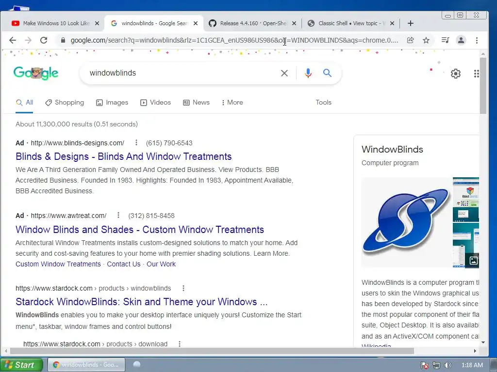Filter results by Images
Screen dimensions: 497x372
click(112, 103)
